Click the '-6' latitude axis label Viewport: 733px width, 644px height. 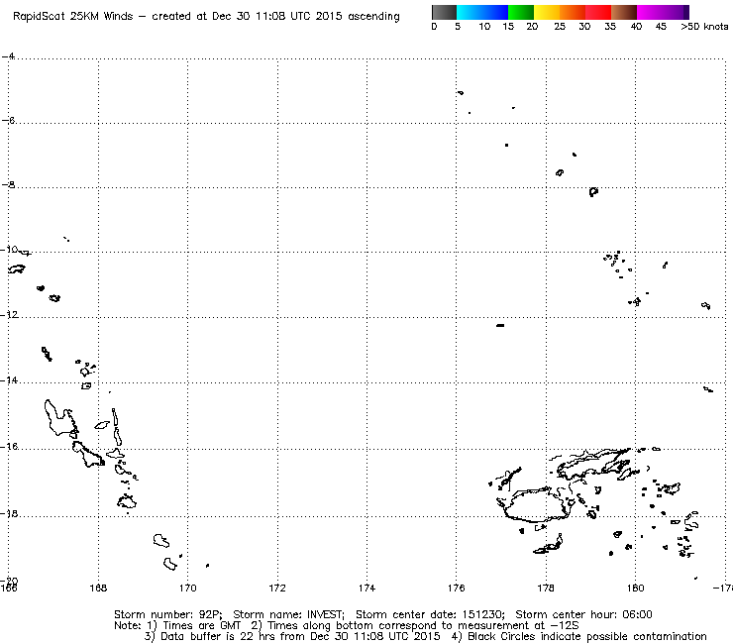8,120
